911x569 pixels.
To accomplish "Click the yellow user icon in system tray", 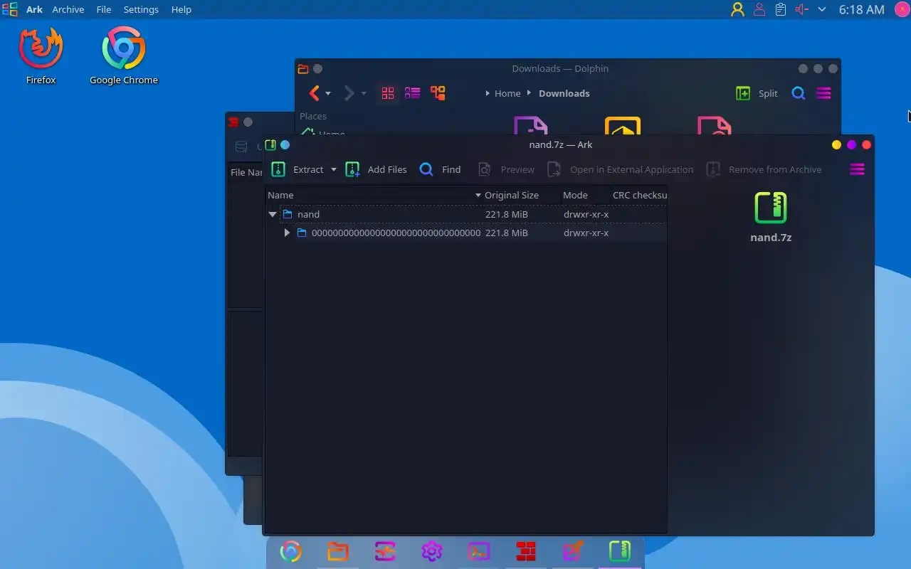I will coord(737,9).
